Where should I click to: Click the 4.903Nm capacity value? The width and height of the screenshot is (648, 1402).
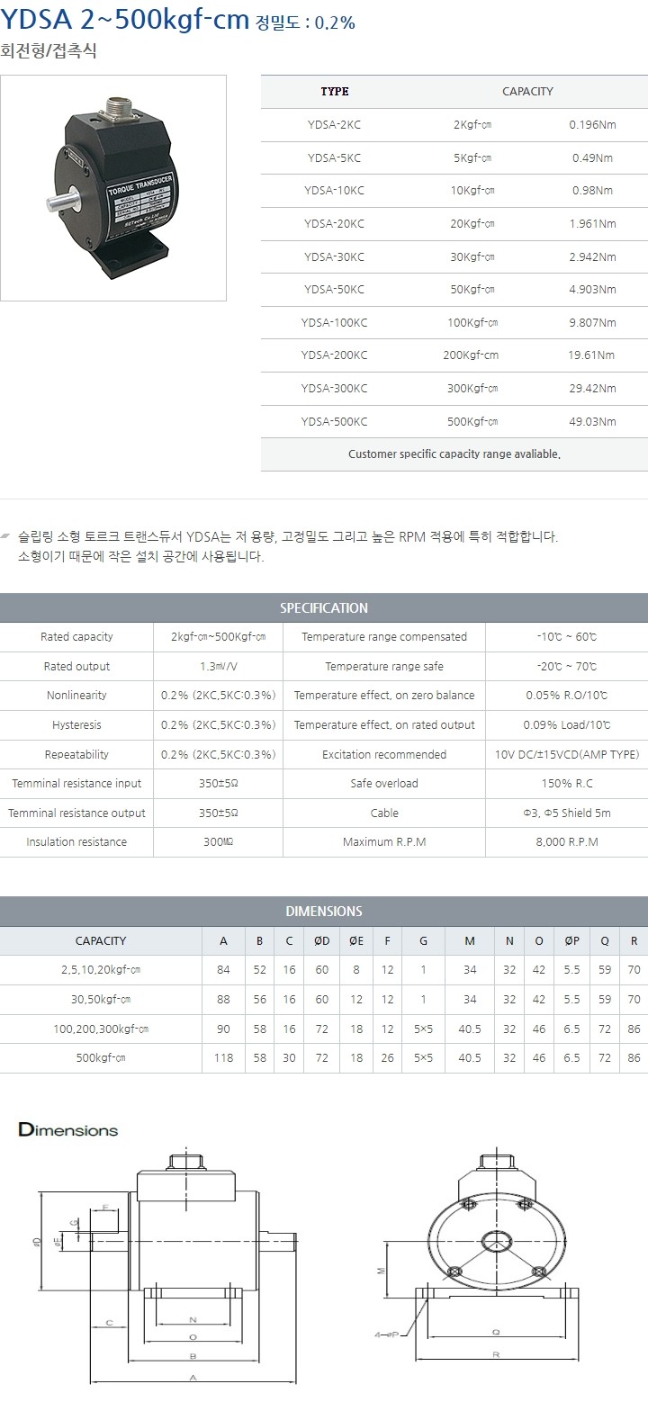(x=592, y=290)
